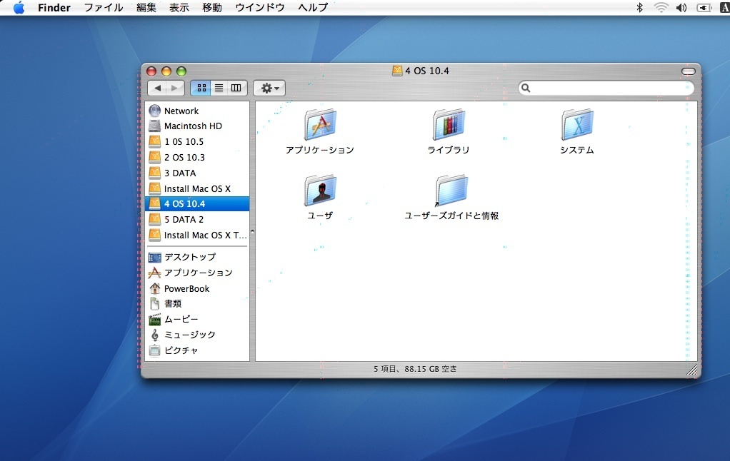Open the ユーザ folder icon
The width and height of the screenshot is (730, 461).
click(320, 190)
